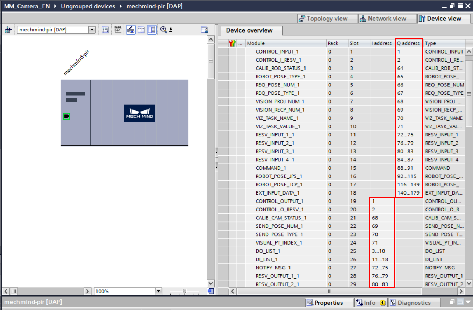The width and height of the screenshot is (473, 310).
Task: Toggle the device overview column display icon
Action: pyautogui.click(x=152, y=29)
